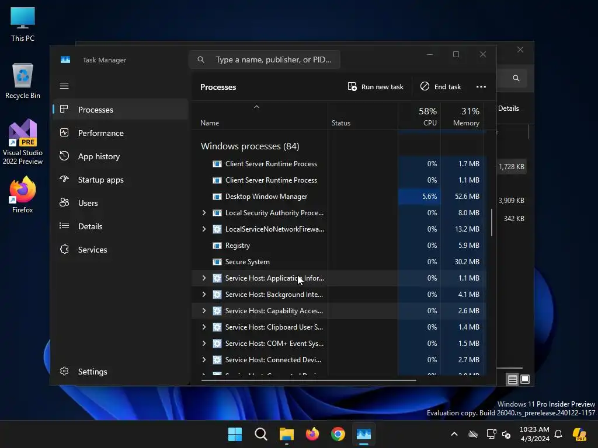Viewport: 598px width, 448px height.
Task: Expand Service Host: Background Intelligent row
Action: pyautogui.click(x=204, y=295)
